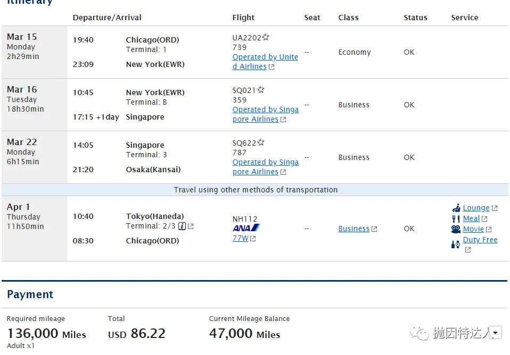Open SQ021 Operated by Singapore Airlines link
510x355 pixels.
(x=265, y=109)
